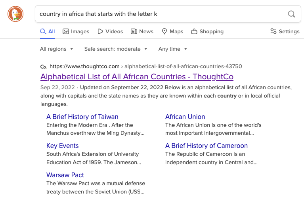The height and width of the screenshot is (205, 304).
Task: Expand the All regions dropdown
Action: pos(57,49)
